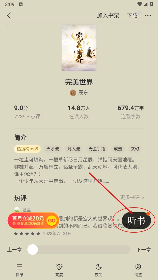
Task: Tap the back arrow icon
Action: 9,16
